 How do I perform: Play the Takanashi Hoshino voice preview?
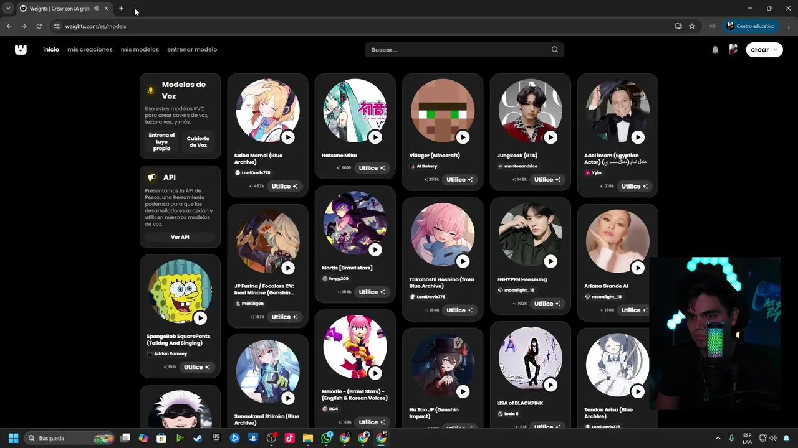[463, 261]
